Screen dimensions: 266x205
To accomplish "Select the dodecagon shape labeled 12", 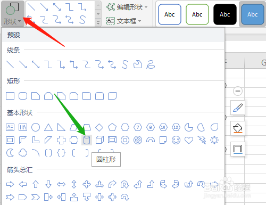I will pos(176,127).
